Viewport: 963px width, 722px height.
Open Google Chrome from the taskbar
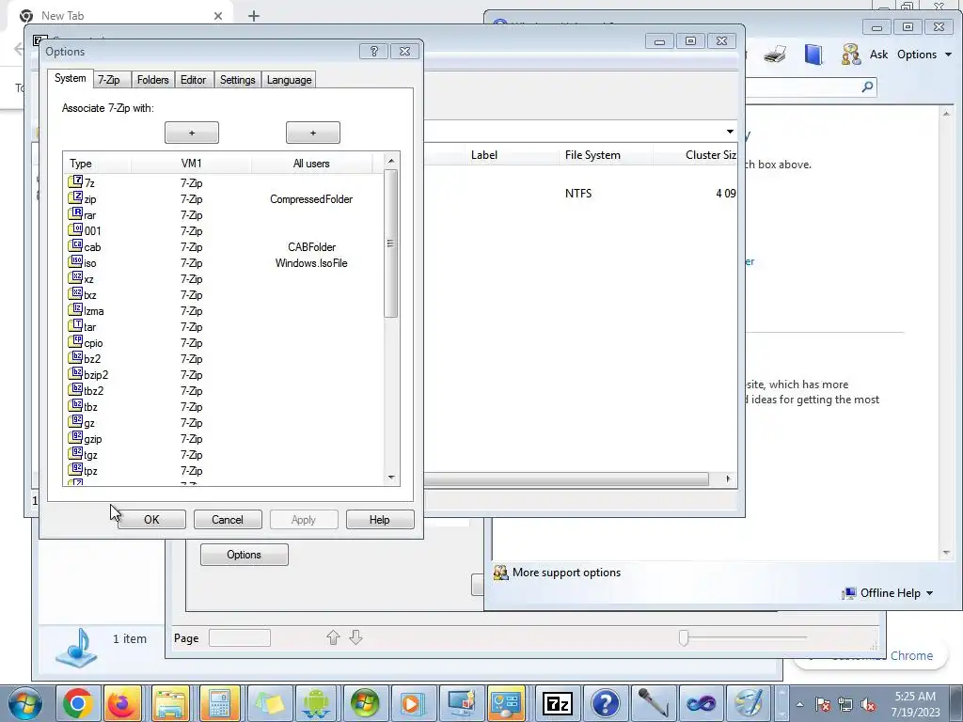pyautogui.click(x=77, y=703)
